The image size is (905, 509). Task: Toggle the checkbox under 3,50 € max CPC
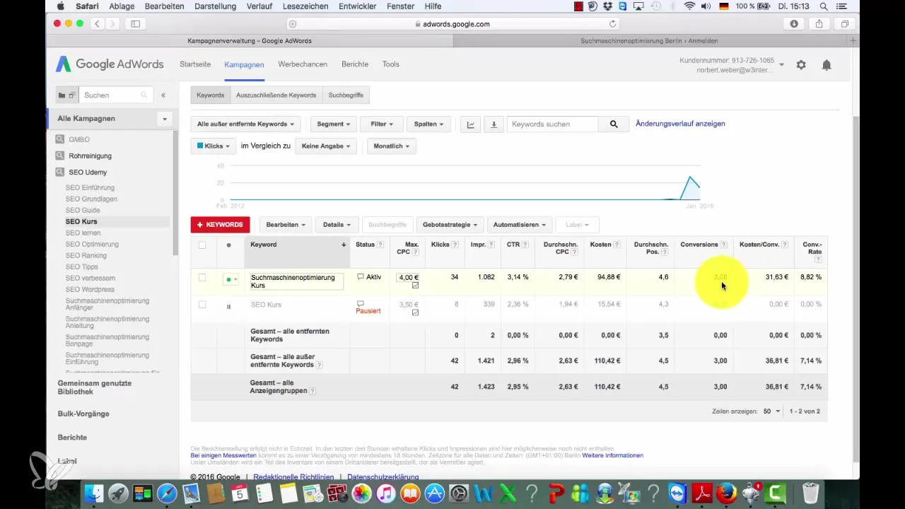(x=415, y=312)
